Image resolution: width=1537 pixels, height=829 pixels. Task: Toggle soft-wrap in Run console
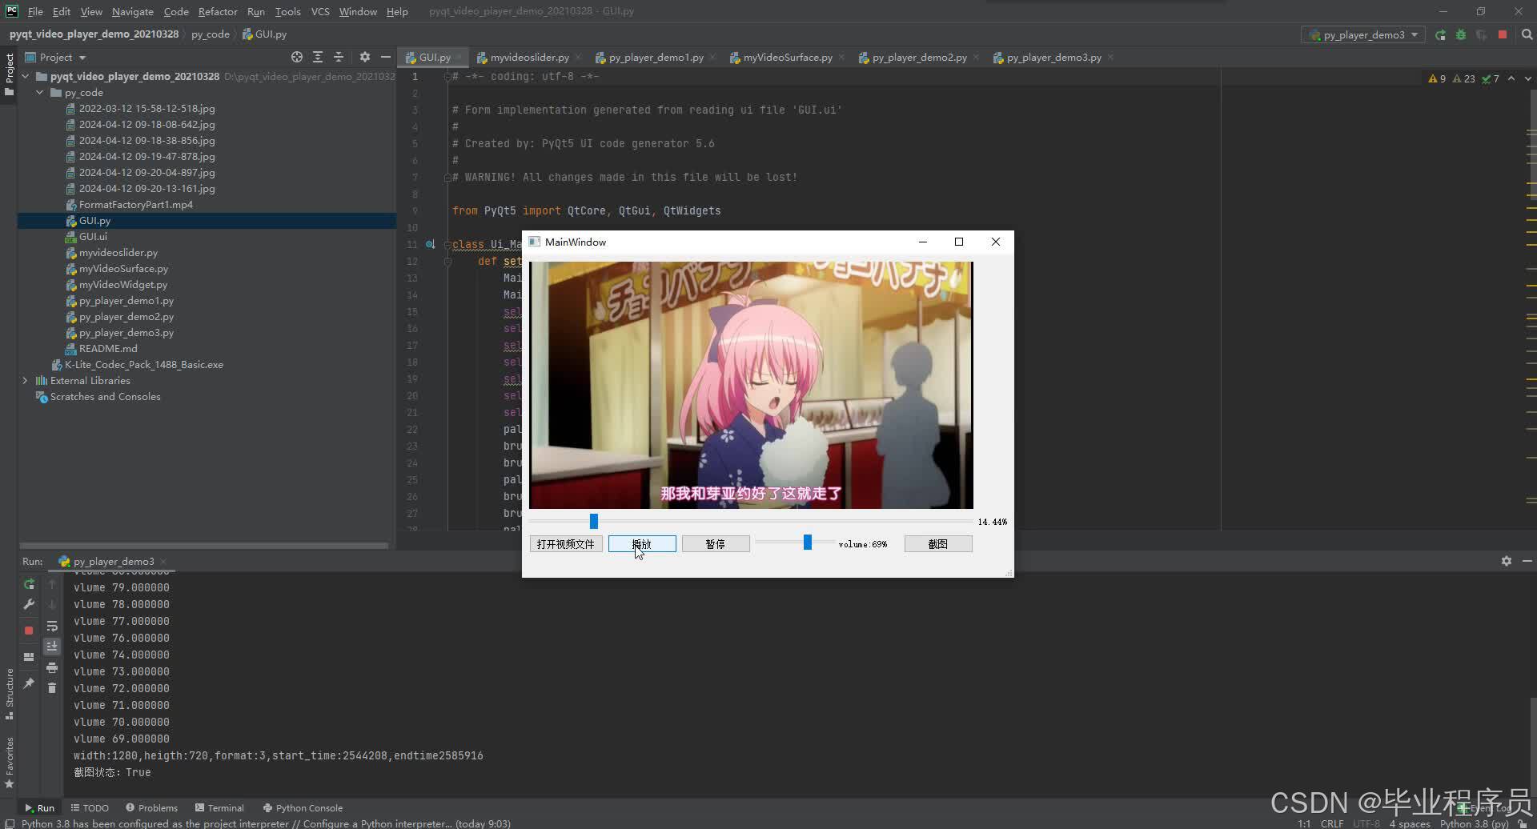pyautogui.click(x=52, y=626)
